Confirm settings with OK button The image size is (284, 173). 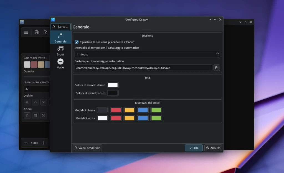pos(194,148)
